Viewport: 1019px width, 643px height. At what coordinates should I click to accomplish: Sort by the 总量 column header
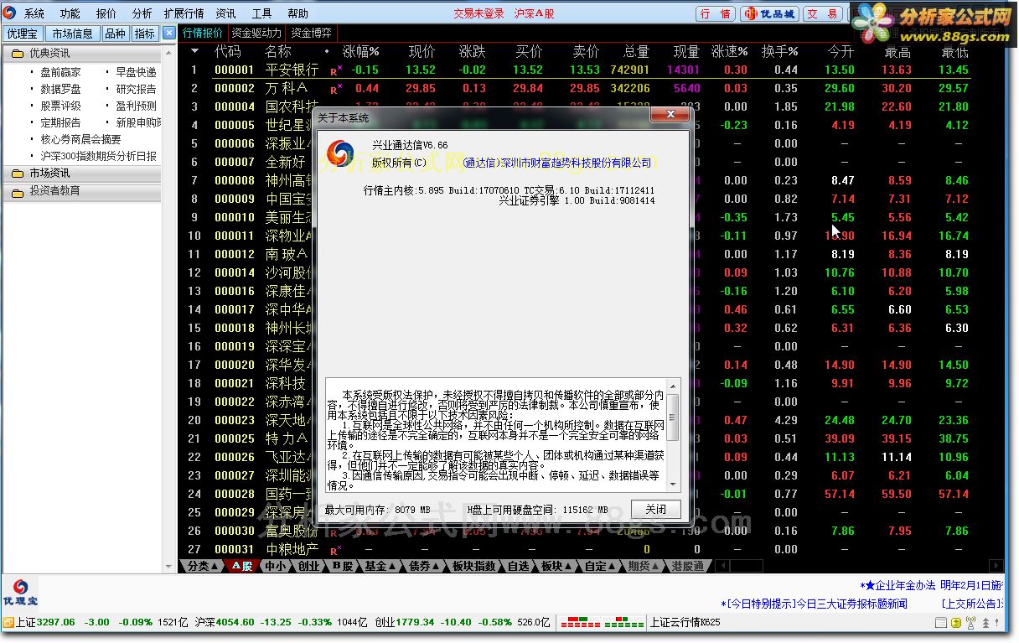click(x=636, y=51)
